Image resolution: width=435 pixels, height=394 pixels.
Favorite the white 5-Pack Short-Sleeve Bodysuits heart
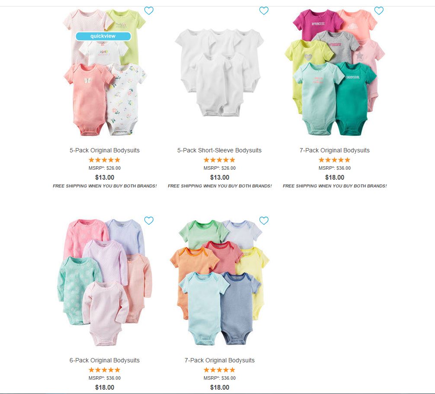click(x=264, y=10)
